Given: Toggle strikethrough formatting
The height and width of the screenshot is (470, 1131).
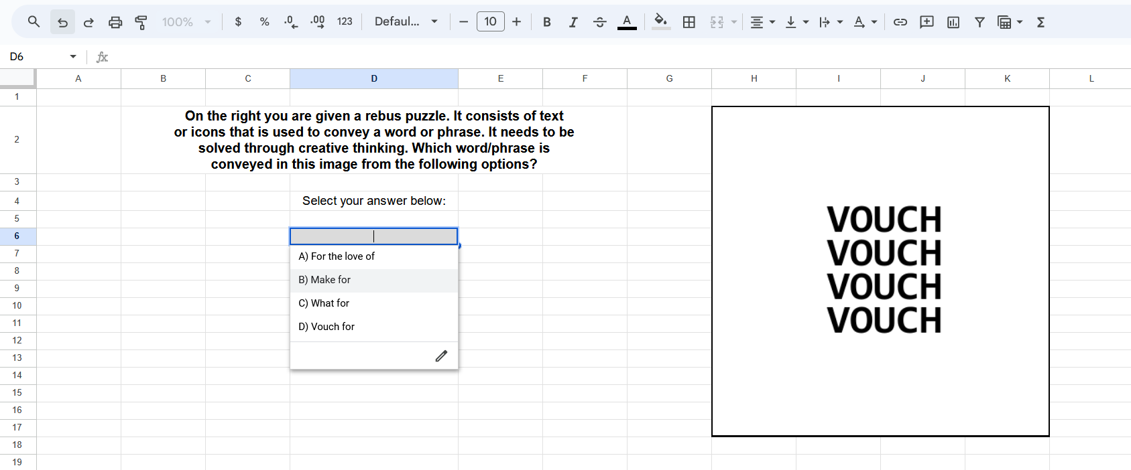Looking at the screenshot, I should click(x=599, y=22).
